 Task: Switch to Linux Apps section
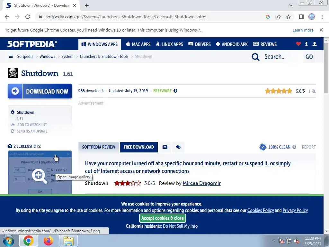coord(170,44)
